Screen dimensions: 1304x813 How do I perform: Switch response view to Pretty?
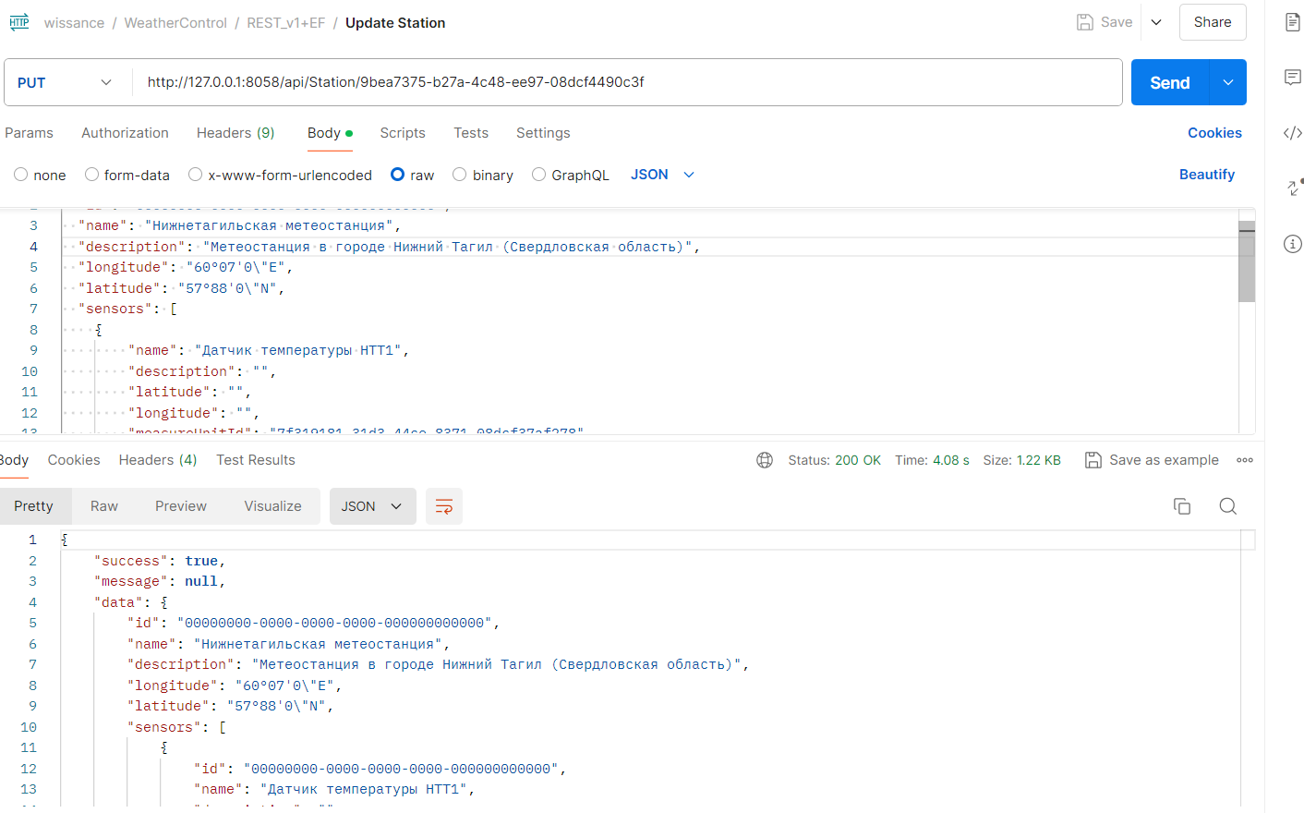[x=33, y=506]
